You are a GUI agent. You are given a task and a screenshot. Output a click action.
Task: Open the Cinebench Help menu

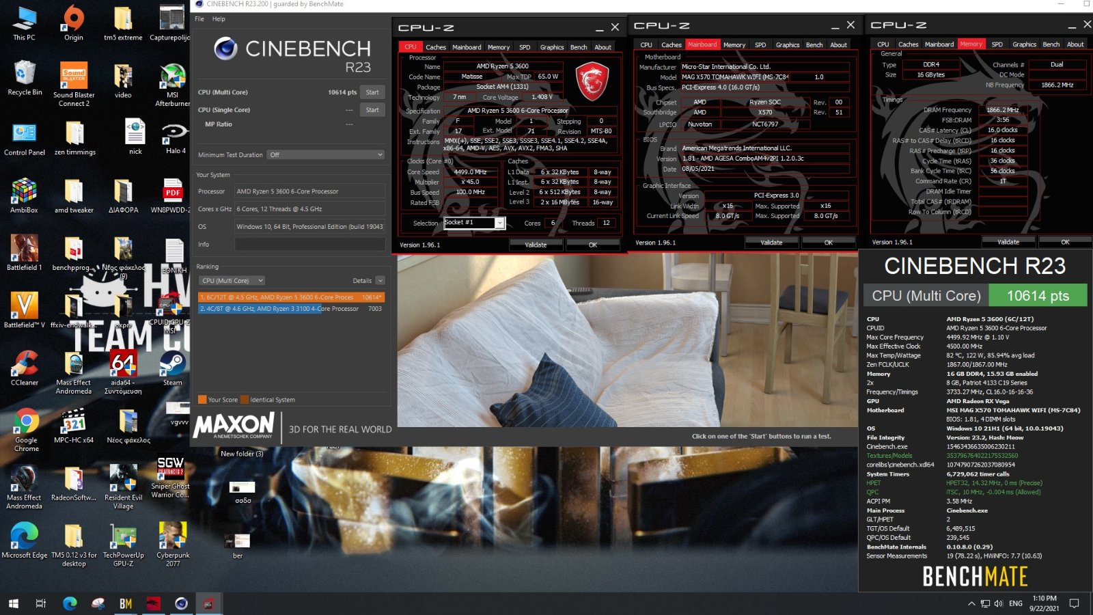pos(219,19)
